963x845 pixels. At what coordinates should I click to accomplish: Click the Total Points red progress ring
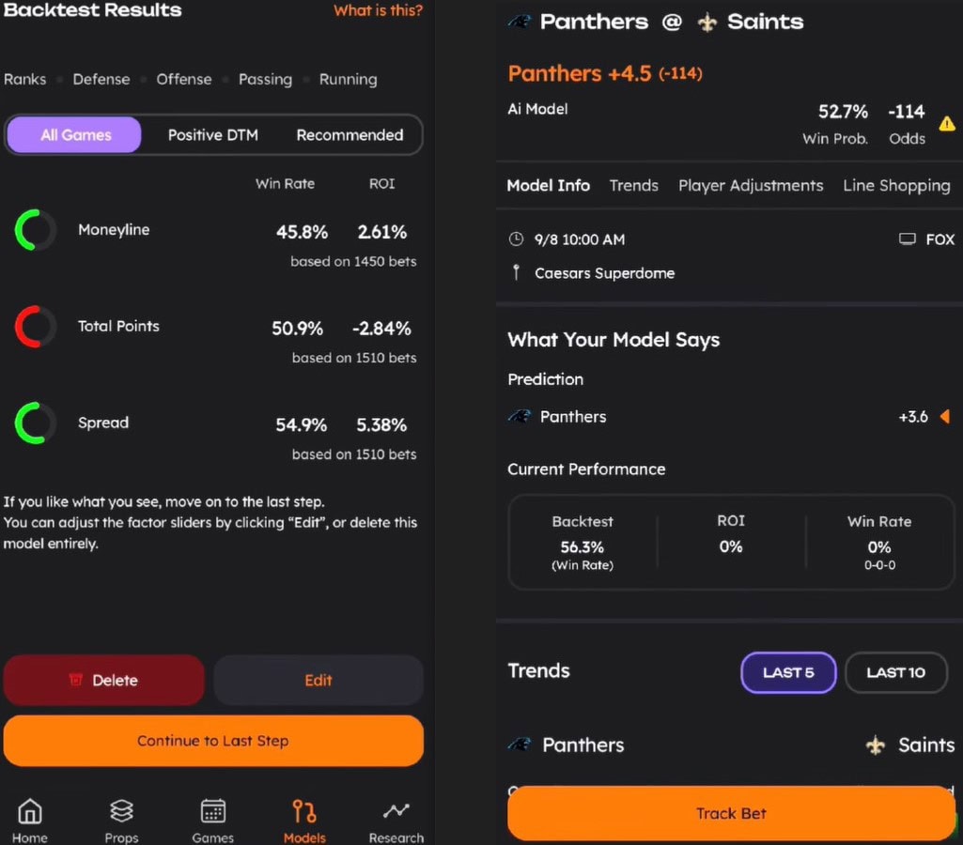click(35, 327)
